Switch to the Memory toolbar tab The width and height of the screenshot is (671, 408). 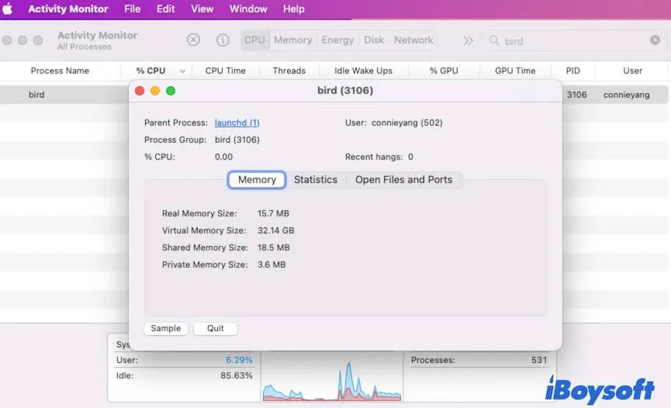(x=292, y=40)
